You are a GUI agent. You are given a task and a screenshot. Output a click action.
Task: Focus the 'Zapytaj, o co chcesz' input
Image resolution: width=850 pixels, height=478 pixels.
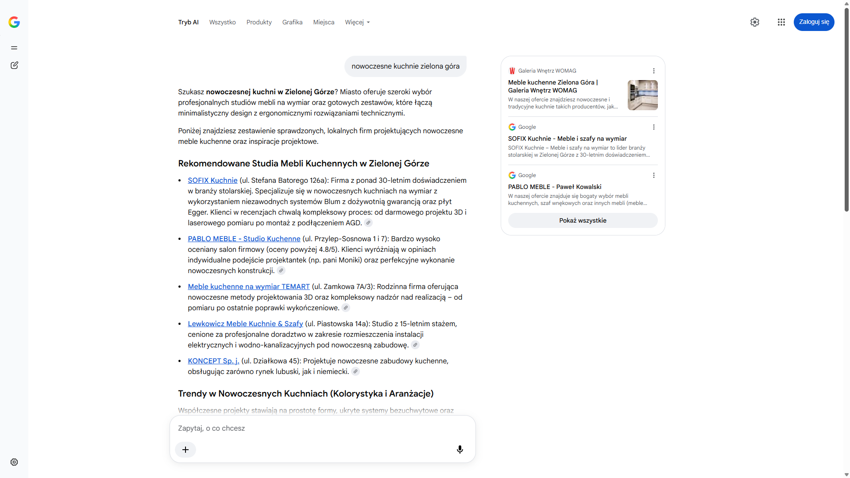pos(322,428)
